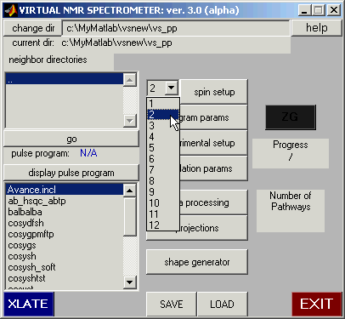345x319 pixels.
Task: Click the go button
Action: coord(71,139)
